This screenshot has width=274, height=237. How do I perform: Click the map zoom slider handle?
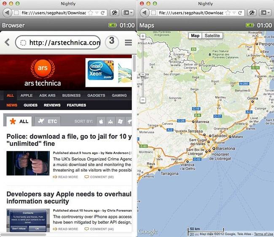(142, 75)
